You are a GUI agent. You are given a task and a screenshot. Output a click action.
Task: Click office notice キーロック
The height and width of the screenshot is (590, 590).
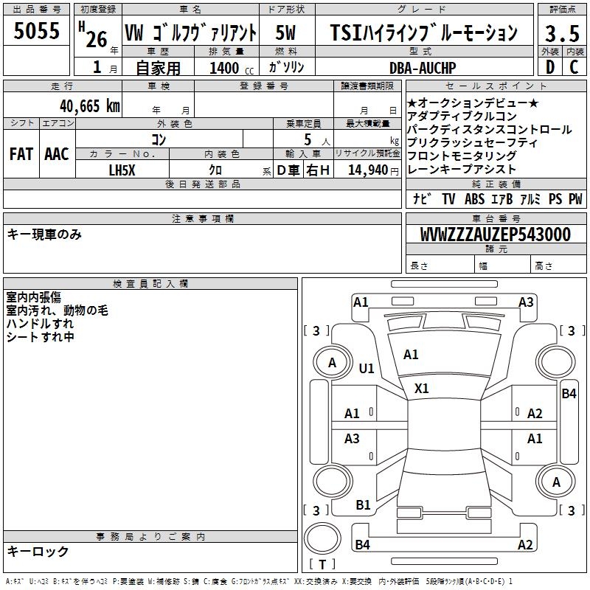[38, 551]
